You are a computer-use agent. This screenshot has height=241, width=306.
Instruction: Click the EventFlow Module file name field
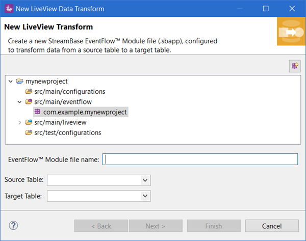click(x=200, y=159)
